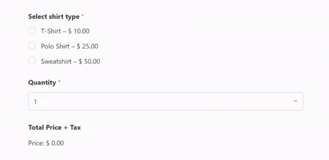Click the red asterisk beside Select shirt type

(83, 16)
